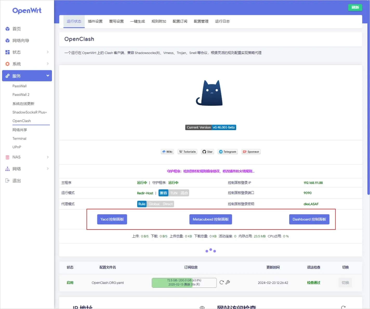
Task: Refresh the subscription with the reload icon
Action: point(221,282)
